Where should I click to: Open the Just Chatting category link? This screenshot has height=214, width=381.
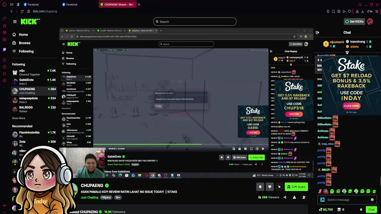pyautogui.click(x=89, y=197)
